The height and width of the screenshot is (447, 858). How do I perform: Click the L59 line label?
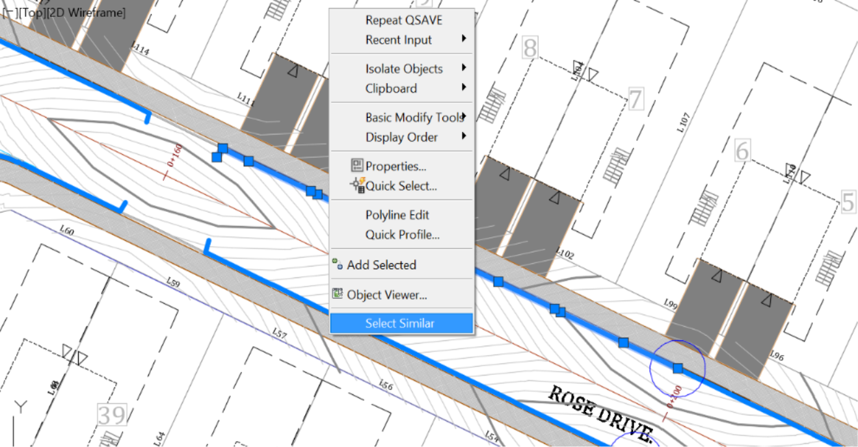pyautogui.click(x=172, y=282)
